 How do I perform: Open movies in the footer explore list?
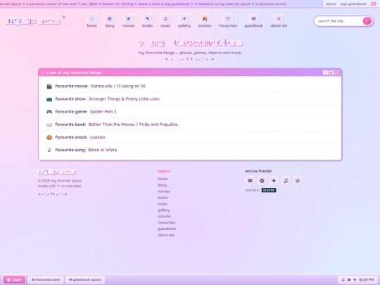[163, 191]
